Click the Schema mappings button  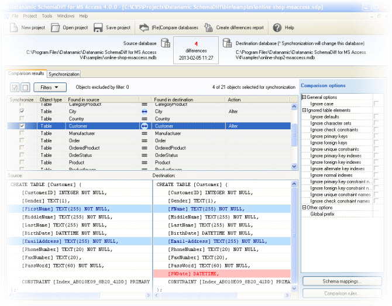(342, 281)
